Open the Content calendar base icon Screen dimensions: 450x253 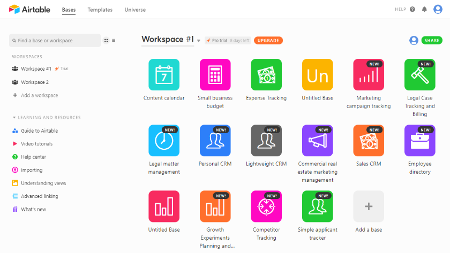click(164, 74)
